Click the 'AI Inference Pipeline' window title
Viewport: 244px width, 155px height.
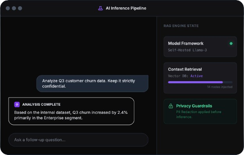click(x=126, y=8)
